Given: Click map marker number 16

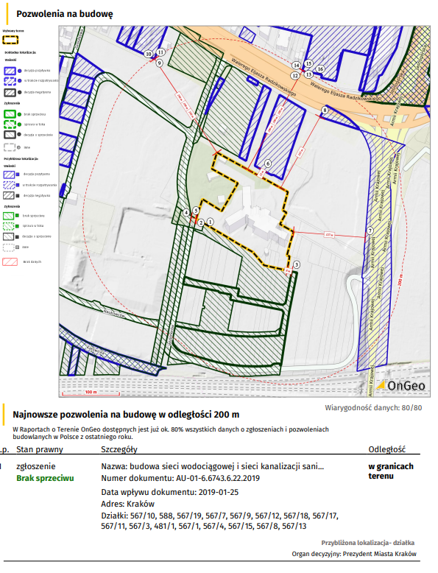Looking at the screenshot, I should click(320, 68).
